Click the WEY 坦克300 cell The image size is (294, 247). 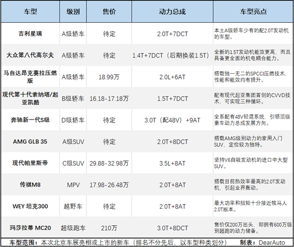click(x=30, y=206)
